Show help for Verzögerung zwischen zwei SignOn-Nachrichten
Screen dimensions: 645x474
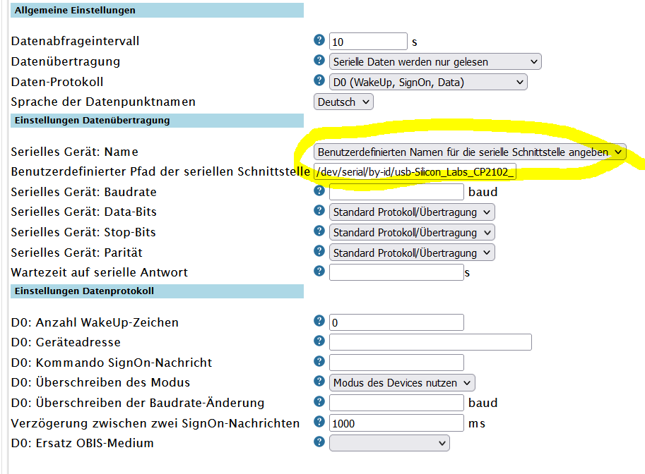319,421
